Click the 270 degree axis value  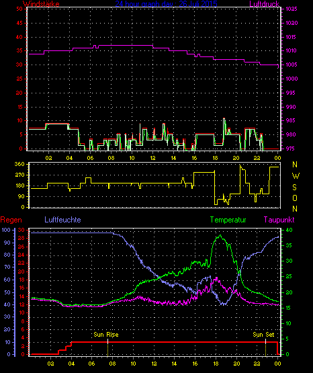(x=19, y=175)
